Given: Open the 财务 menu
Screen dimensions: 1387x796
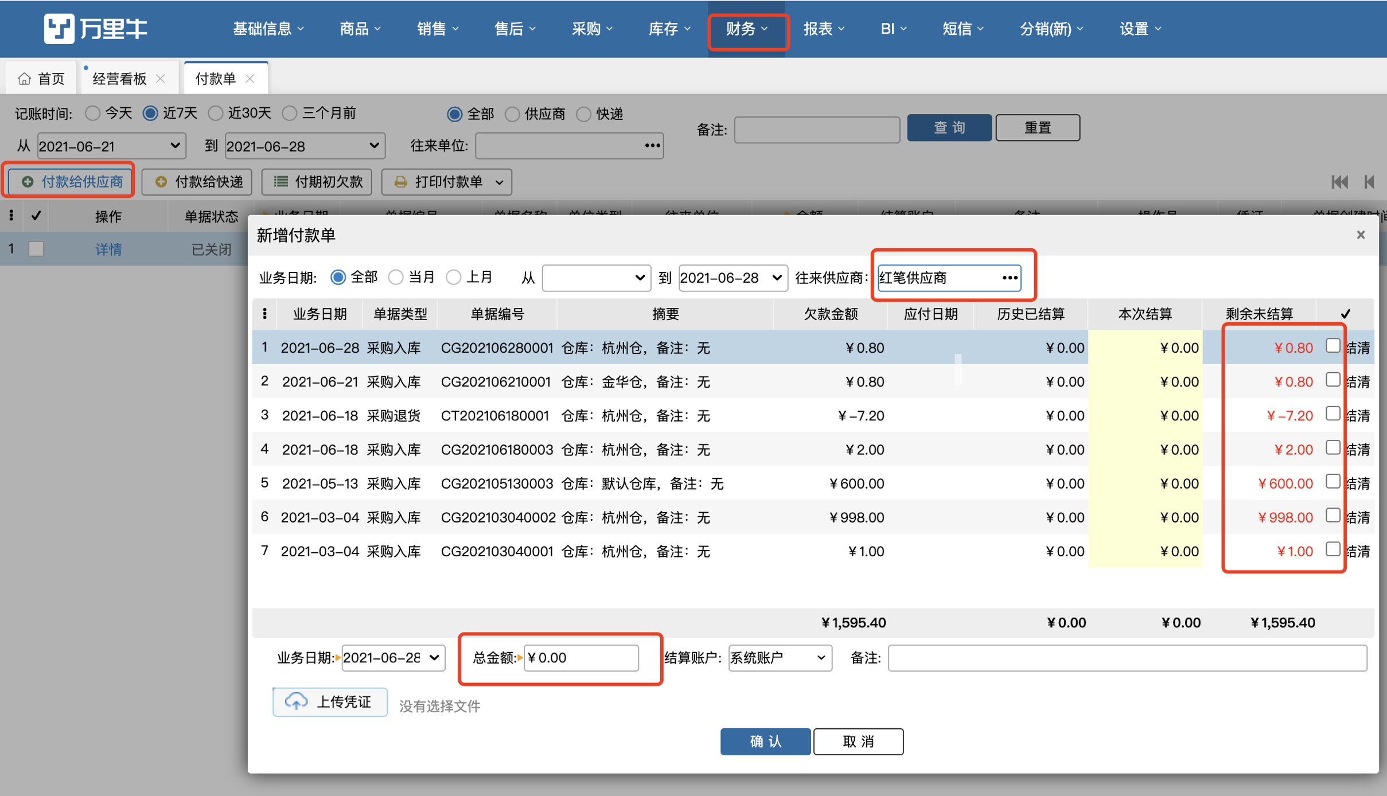Looking at the screenshot, I should pos(747,29).
